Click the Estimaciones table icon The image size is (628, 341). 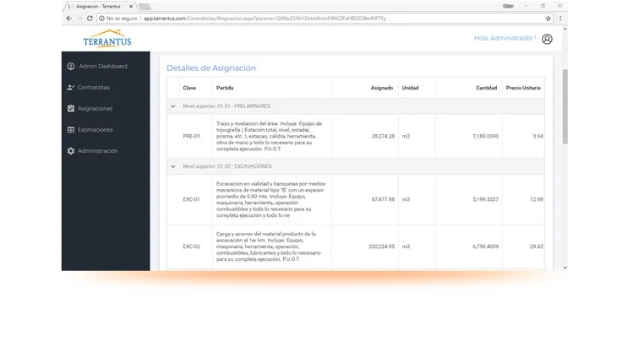pyautogui.click(x=71, y=129)
